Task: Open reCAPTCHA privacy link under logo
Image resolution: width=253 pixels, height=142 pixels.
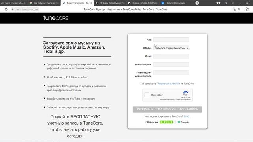Action: click(x=167, y=100)
